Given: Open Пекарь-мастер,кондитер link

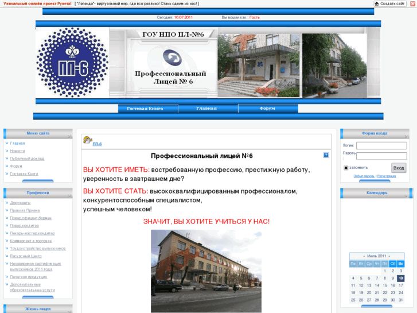Looking at the screenshot, I should click(x=32, y=233).
